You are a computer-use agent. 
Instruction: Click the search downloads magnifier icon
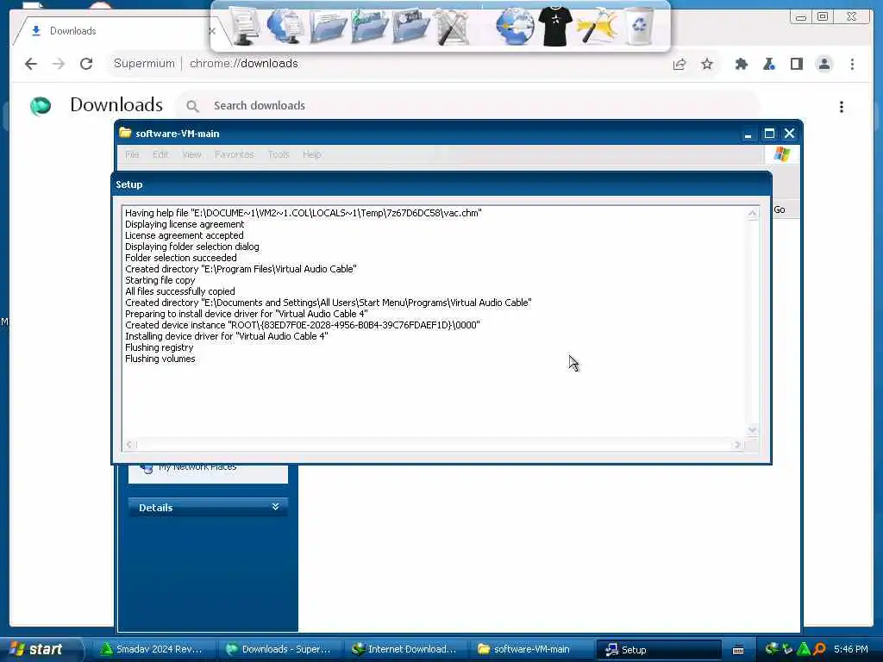tap(192, 106)
